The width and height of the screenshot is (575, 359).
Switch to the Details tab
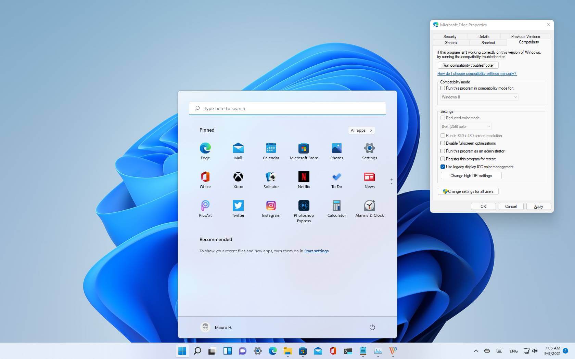(x=484, y=36)
